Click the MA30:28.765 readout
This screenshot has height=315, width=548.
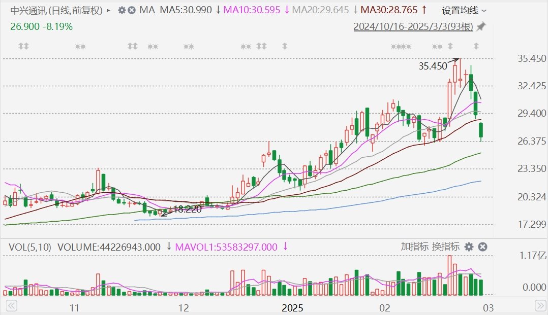coord(389,10)
